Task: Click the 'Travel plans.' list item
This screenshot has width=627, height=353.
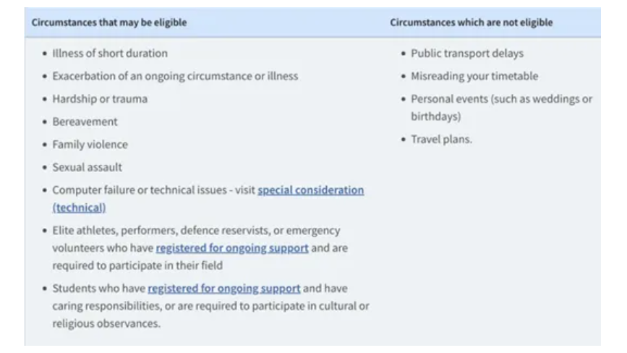Action: (x=441, y=140)
